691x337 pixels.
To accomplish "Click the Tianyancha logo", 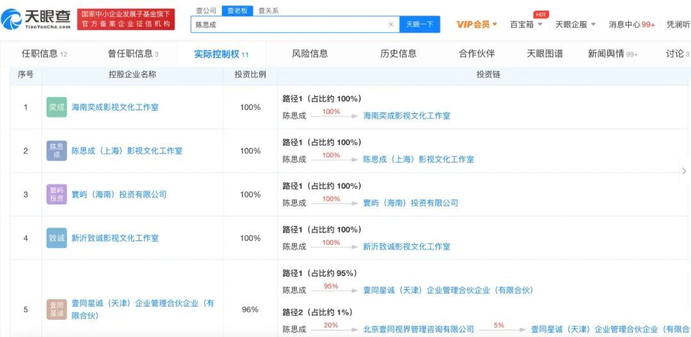I will 36,19.
